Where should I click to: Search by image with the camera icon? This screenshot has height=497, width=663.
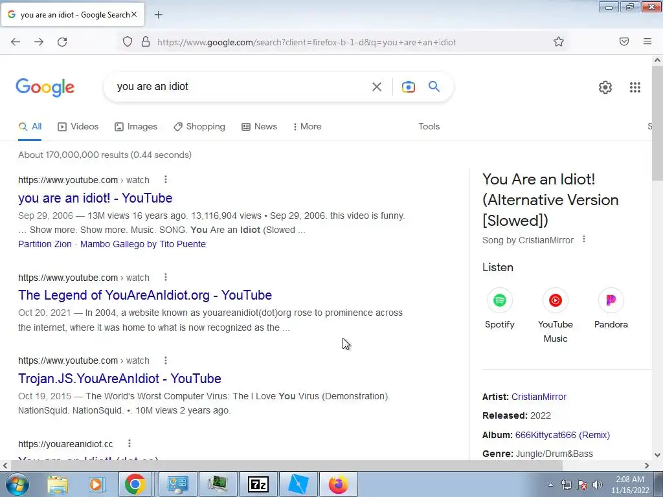click(408, 87)
